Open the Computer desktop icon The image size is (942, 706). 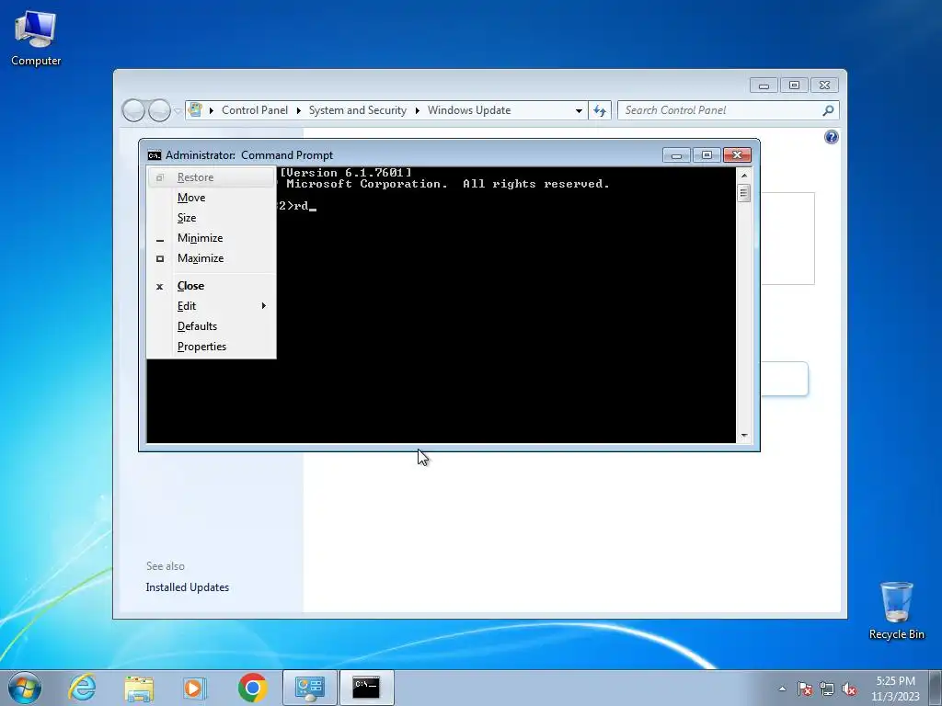[36, 39]
